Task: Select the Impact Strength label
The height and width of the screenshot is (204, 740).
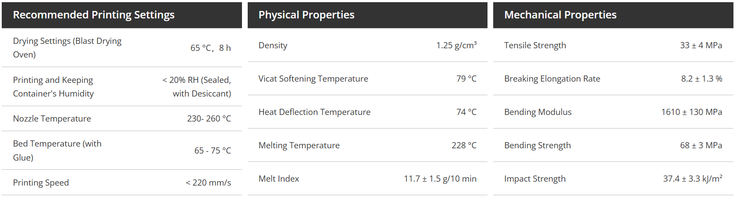Action: (535, 179)
